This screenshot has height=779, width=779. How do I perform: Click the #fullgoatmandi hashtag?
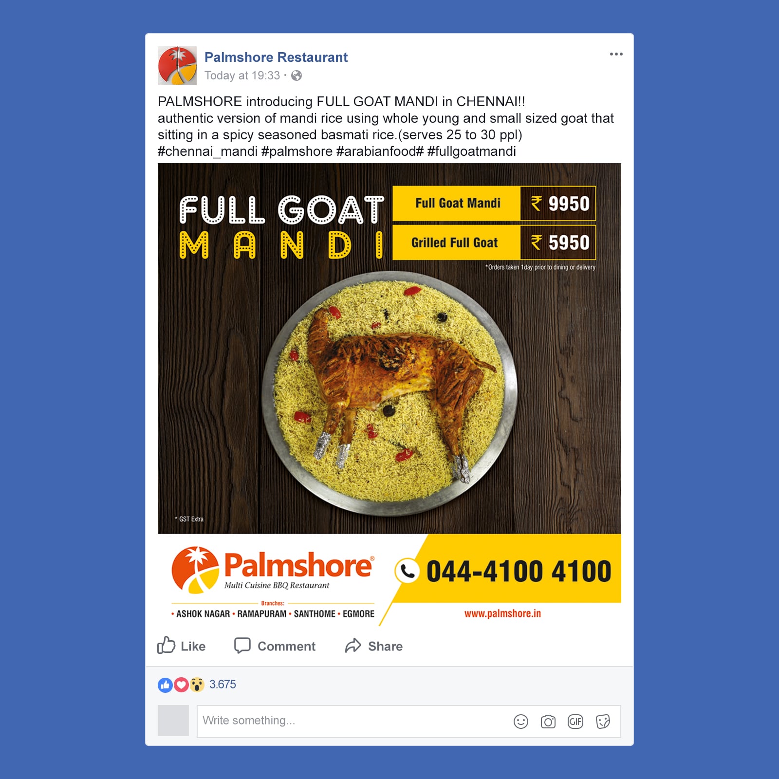471,151
